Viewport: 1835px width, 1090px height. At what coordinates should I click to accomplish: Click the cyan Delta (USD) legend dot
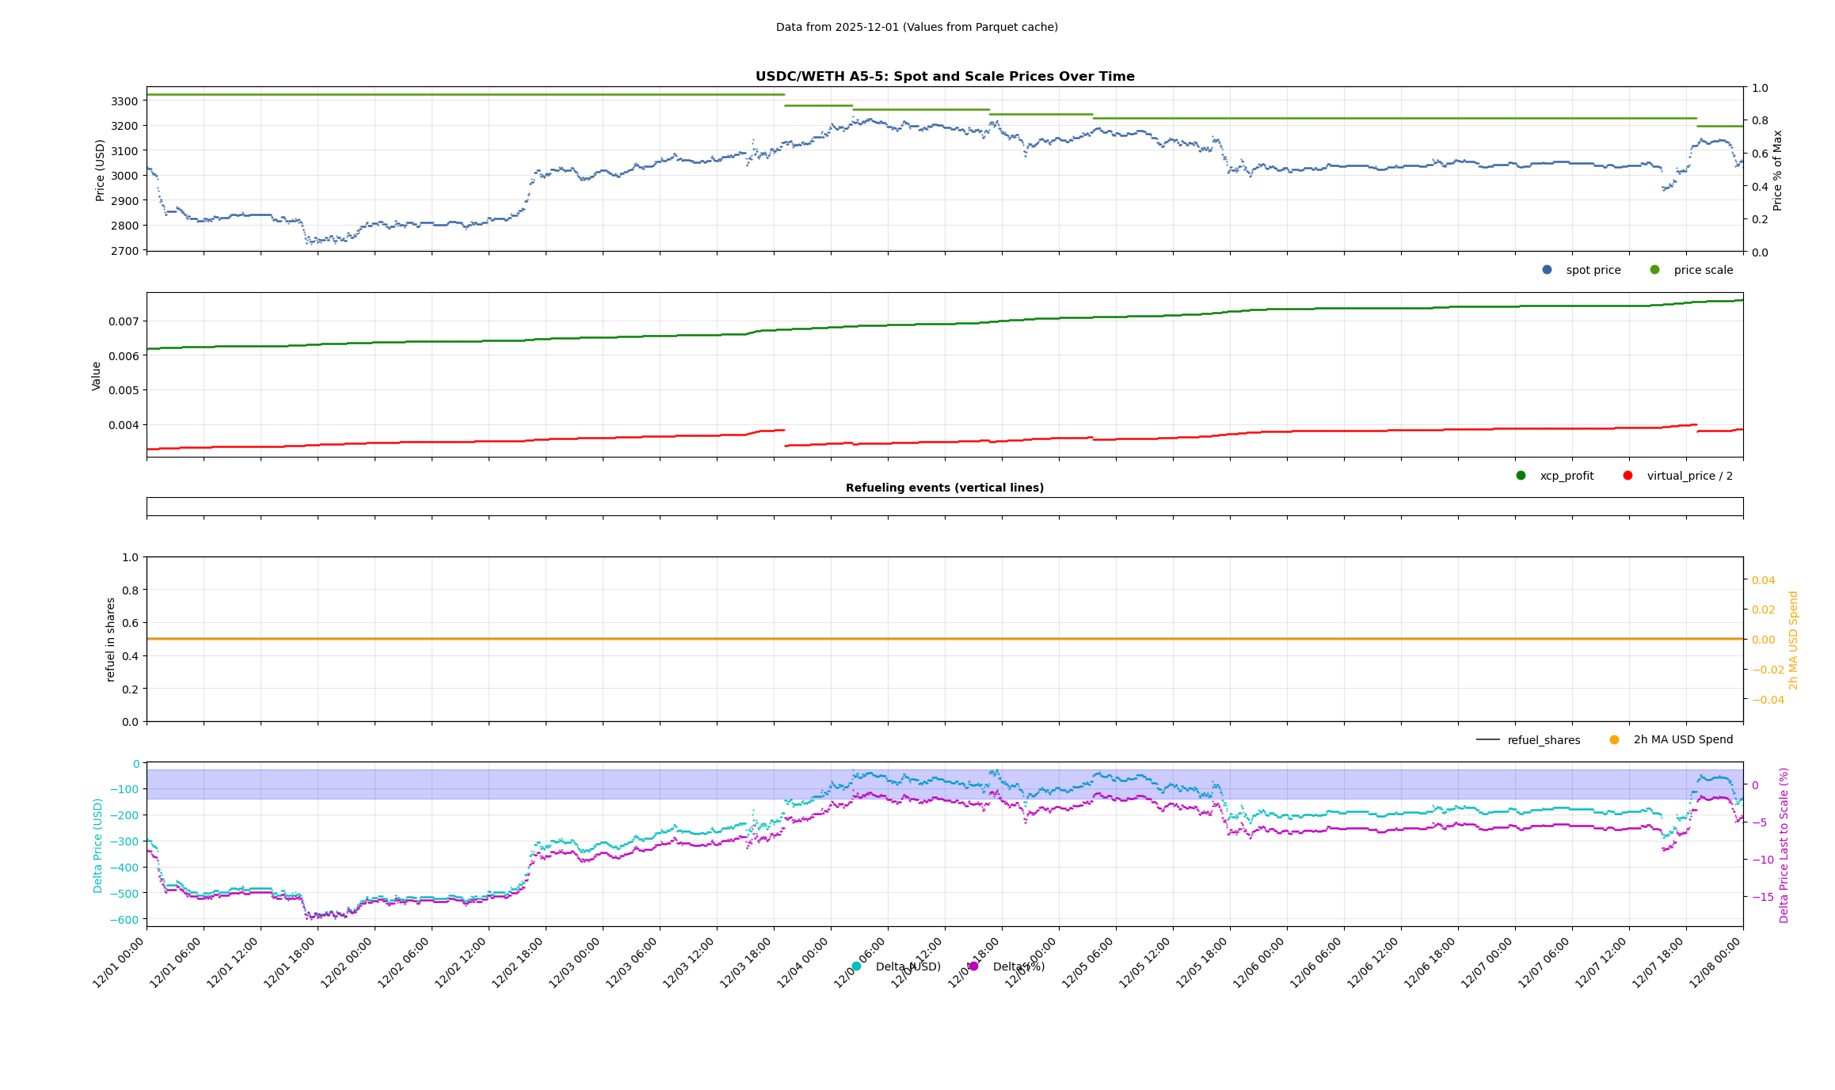point(856,967)
